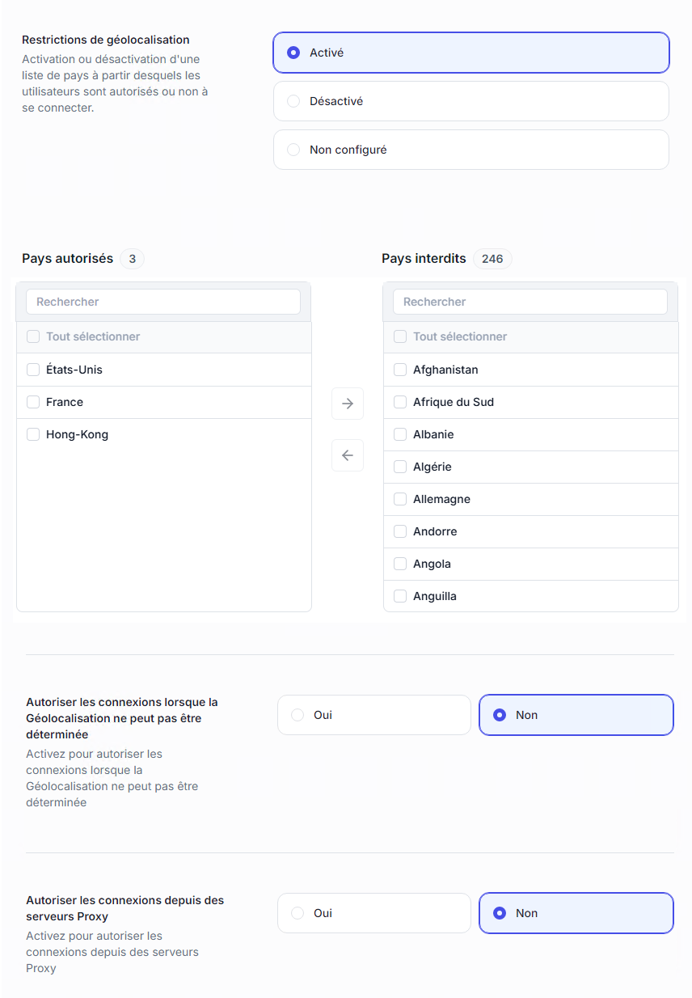
Task: Select the Allemagne checkbox
Action: tap(400, 499)
